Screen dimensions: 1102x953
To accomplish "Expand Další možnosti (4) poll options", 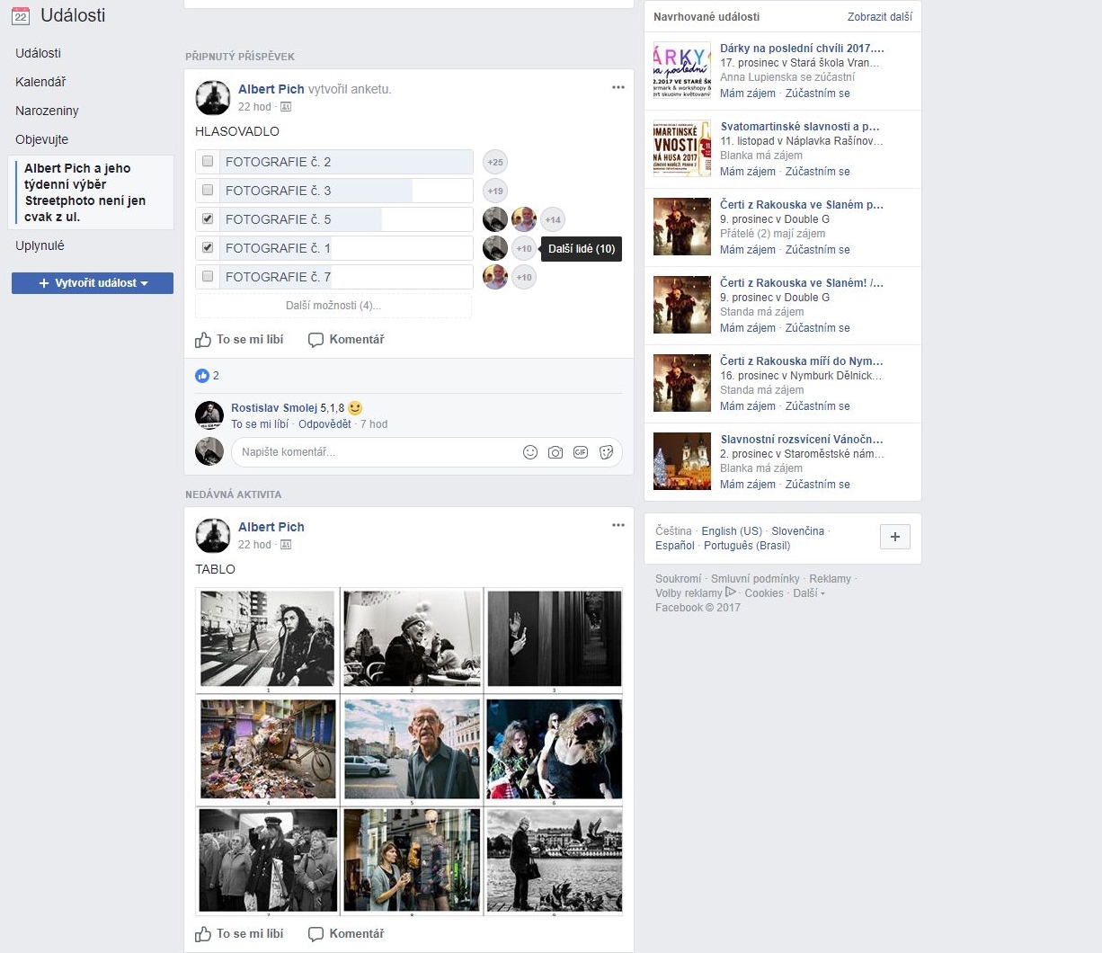I will (x=333, y=306).
